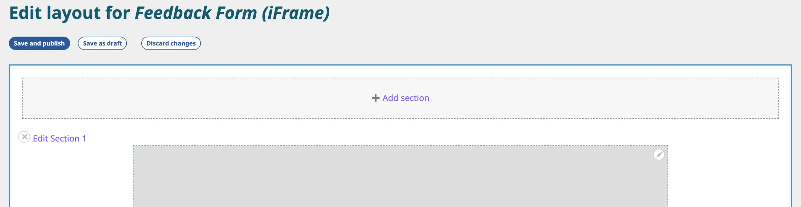Click the Add section link
The width and height of the screenshot is (801, 207).
coord(405,98)
